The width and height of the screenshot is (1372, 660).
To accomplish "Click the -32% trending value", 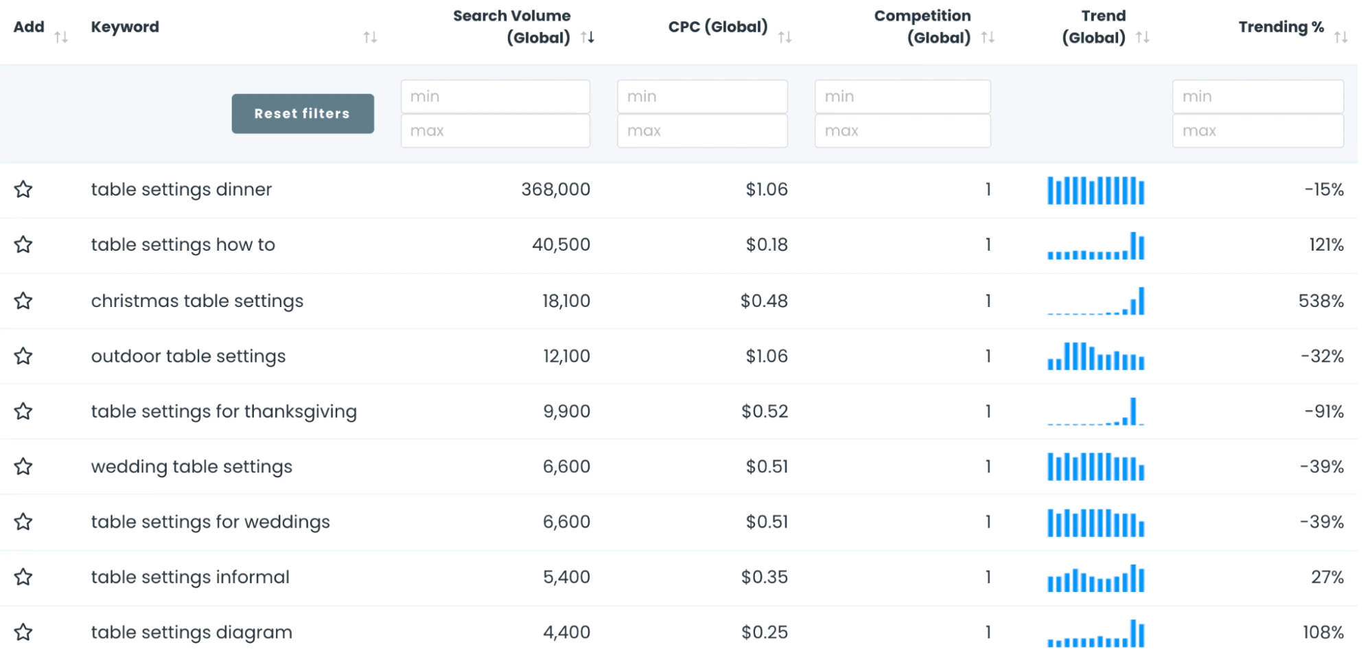I will coord(1322,356).
